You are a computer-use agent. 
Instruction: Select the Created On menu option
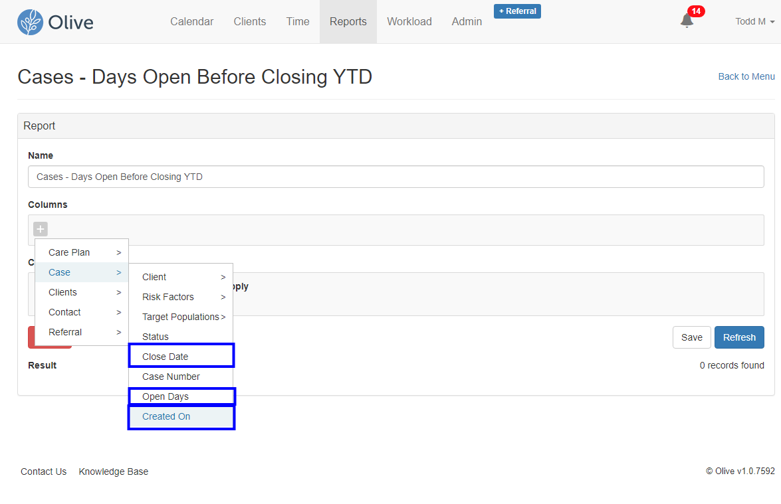(181, 417)
